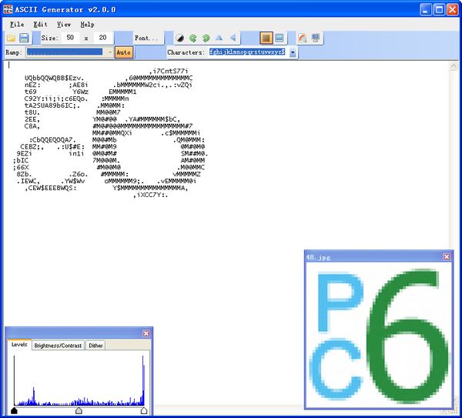This screenshot has height=418, width=462.
Task: Open the Help menu
Action: (88, 25)
